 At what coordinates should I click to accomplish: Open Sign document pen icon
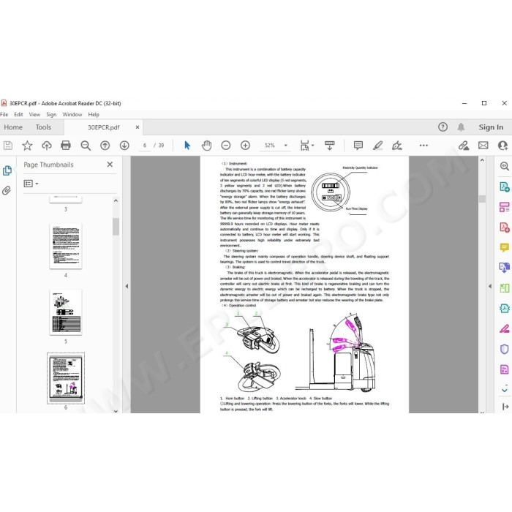pyautogui.click(x=397, y=146)
